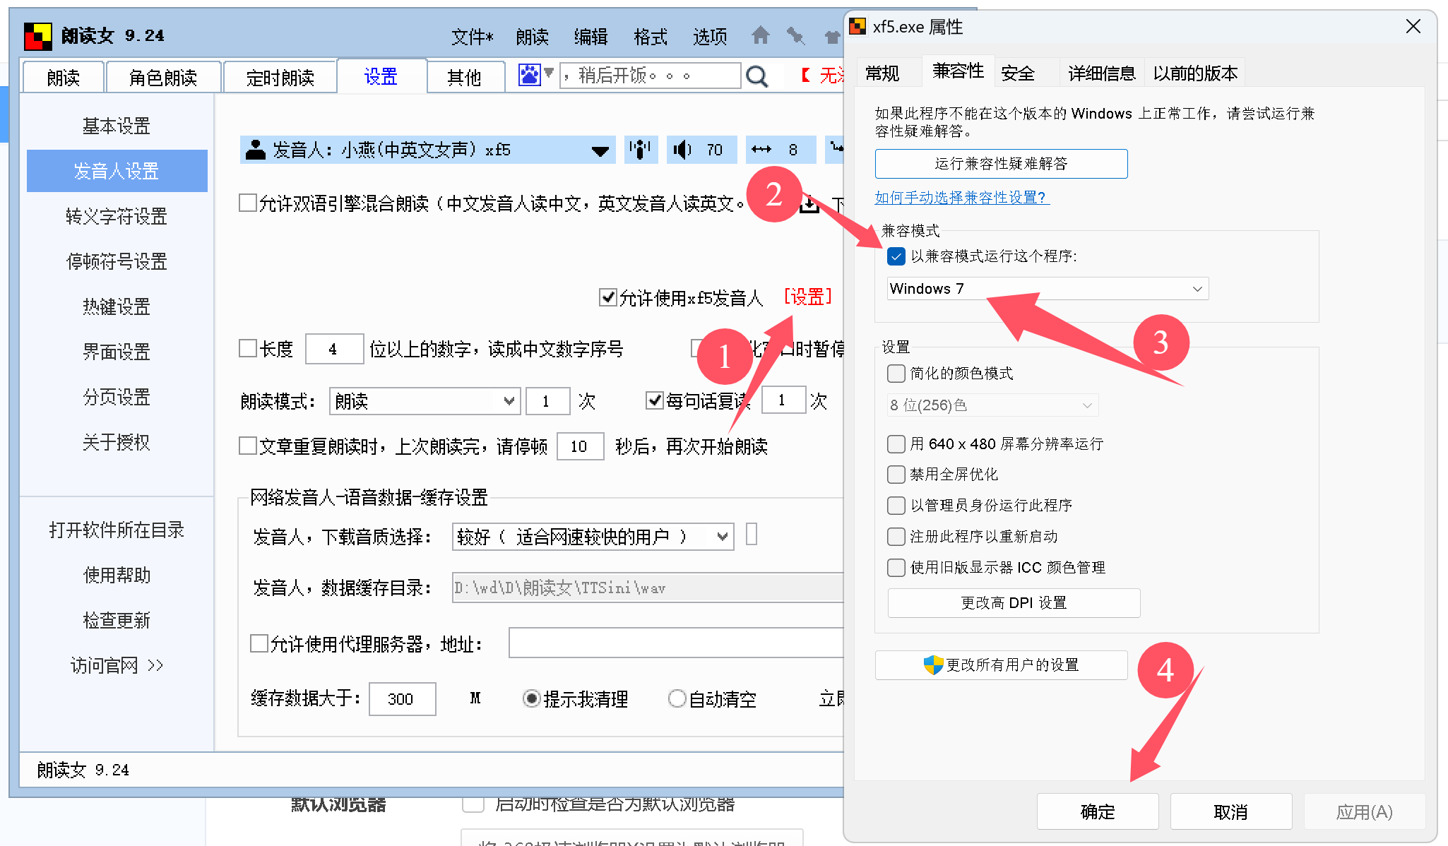The width and height of the screenshot is (1448, 846).
Task: Open the 朗读模式 dropdown
Action: (425, 401)
